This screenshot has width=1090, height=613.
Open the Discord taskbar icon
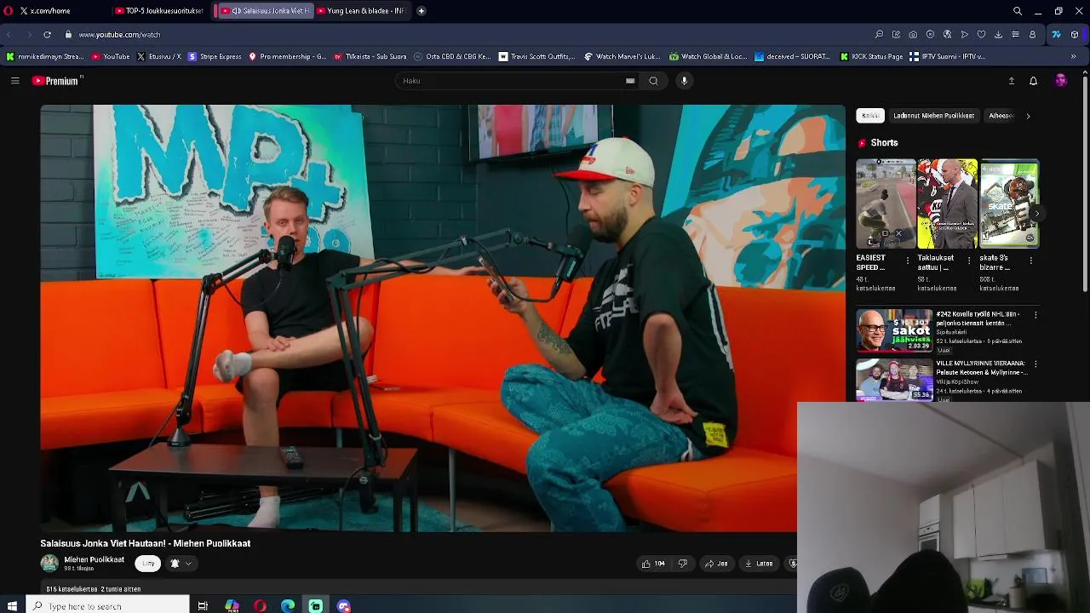pos(344,606)
